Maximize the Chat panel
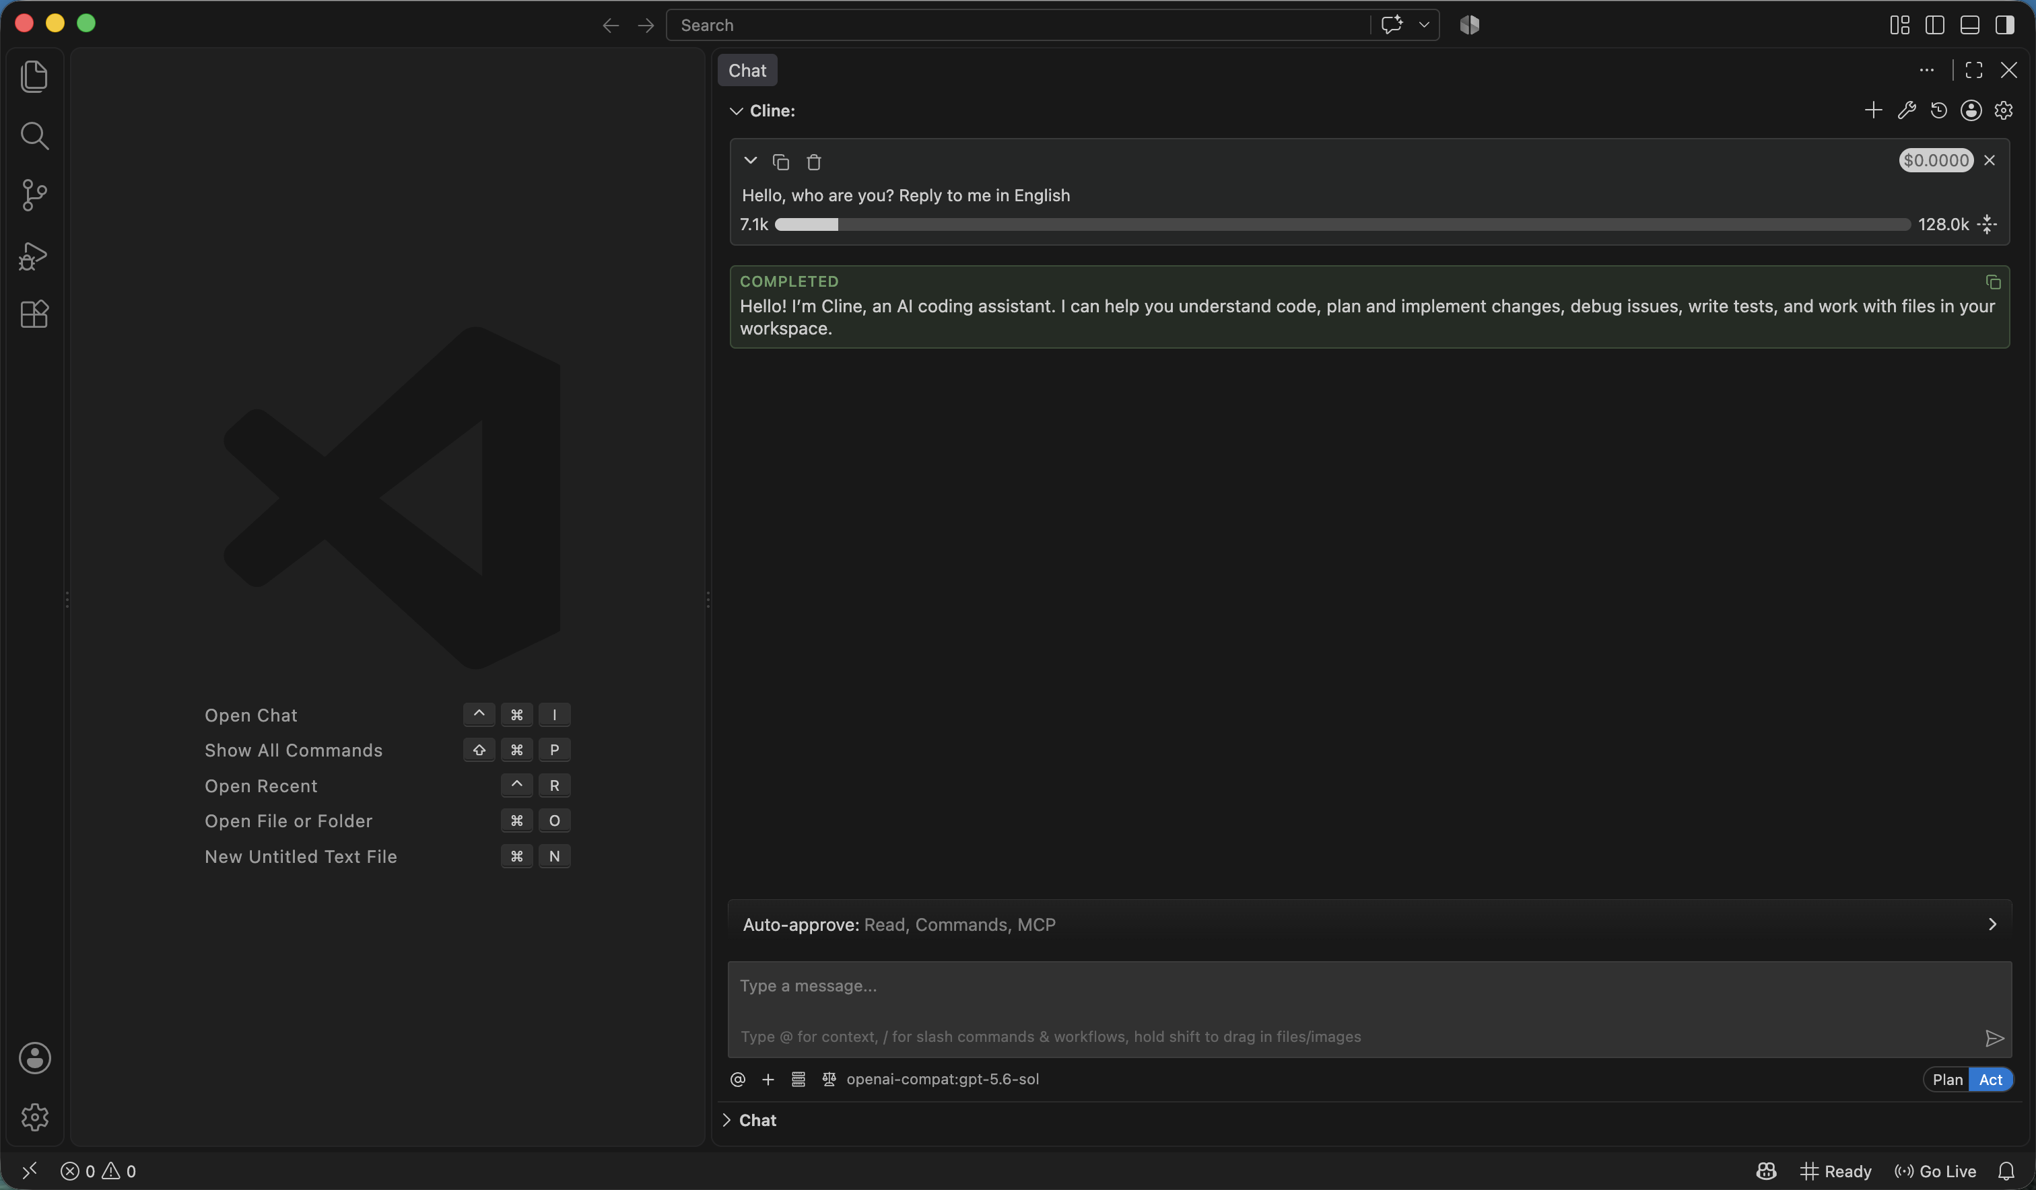This screenshot has height=1190, width=2036. [1973, 70]
